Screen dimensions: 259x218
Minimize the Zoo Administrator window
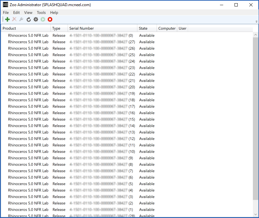pos(222,5)
